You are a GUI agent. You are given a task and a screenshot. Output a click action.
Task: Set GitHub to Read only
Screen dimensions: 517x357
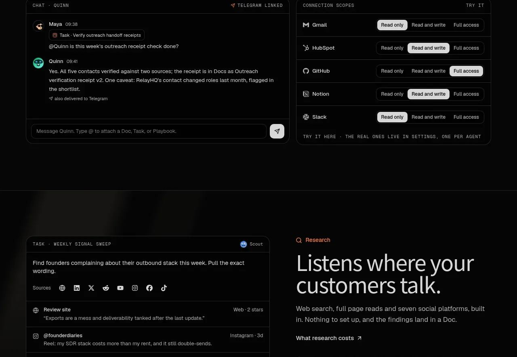(392, 71)
